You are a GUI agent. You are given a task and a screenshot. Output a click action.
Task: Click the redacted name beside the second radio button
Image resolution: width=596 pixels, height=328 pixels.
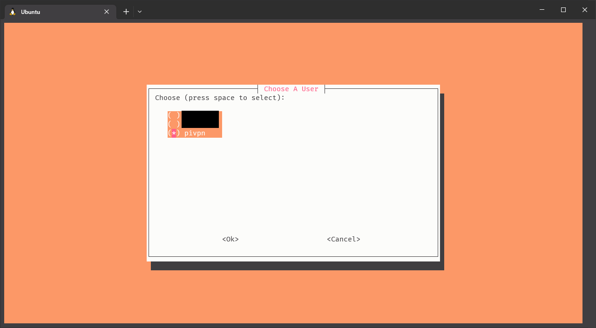click(x=200, y=124)
